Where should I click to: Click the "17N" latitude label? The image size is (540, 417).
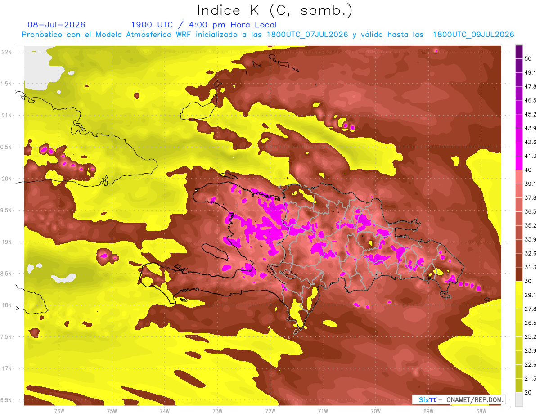pos(8,368)
